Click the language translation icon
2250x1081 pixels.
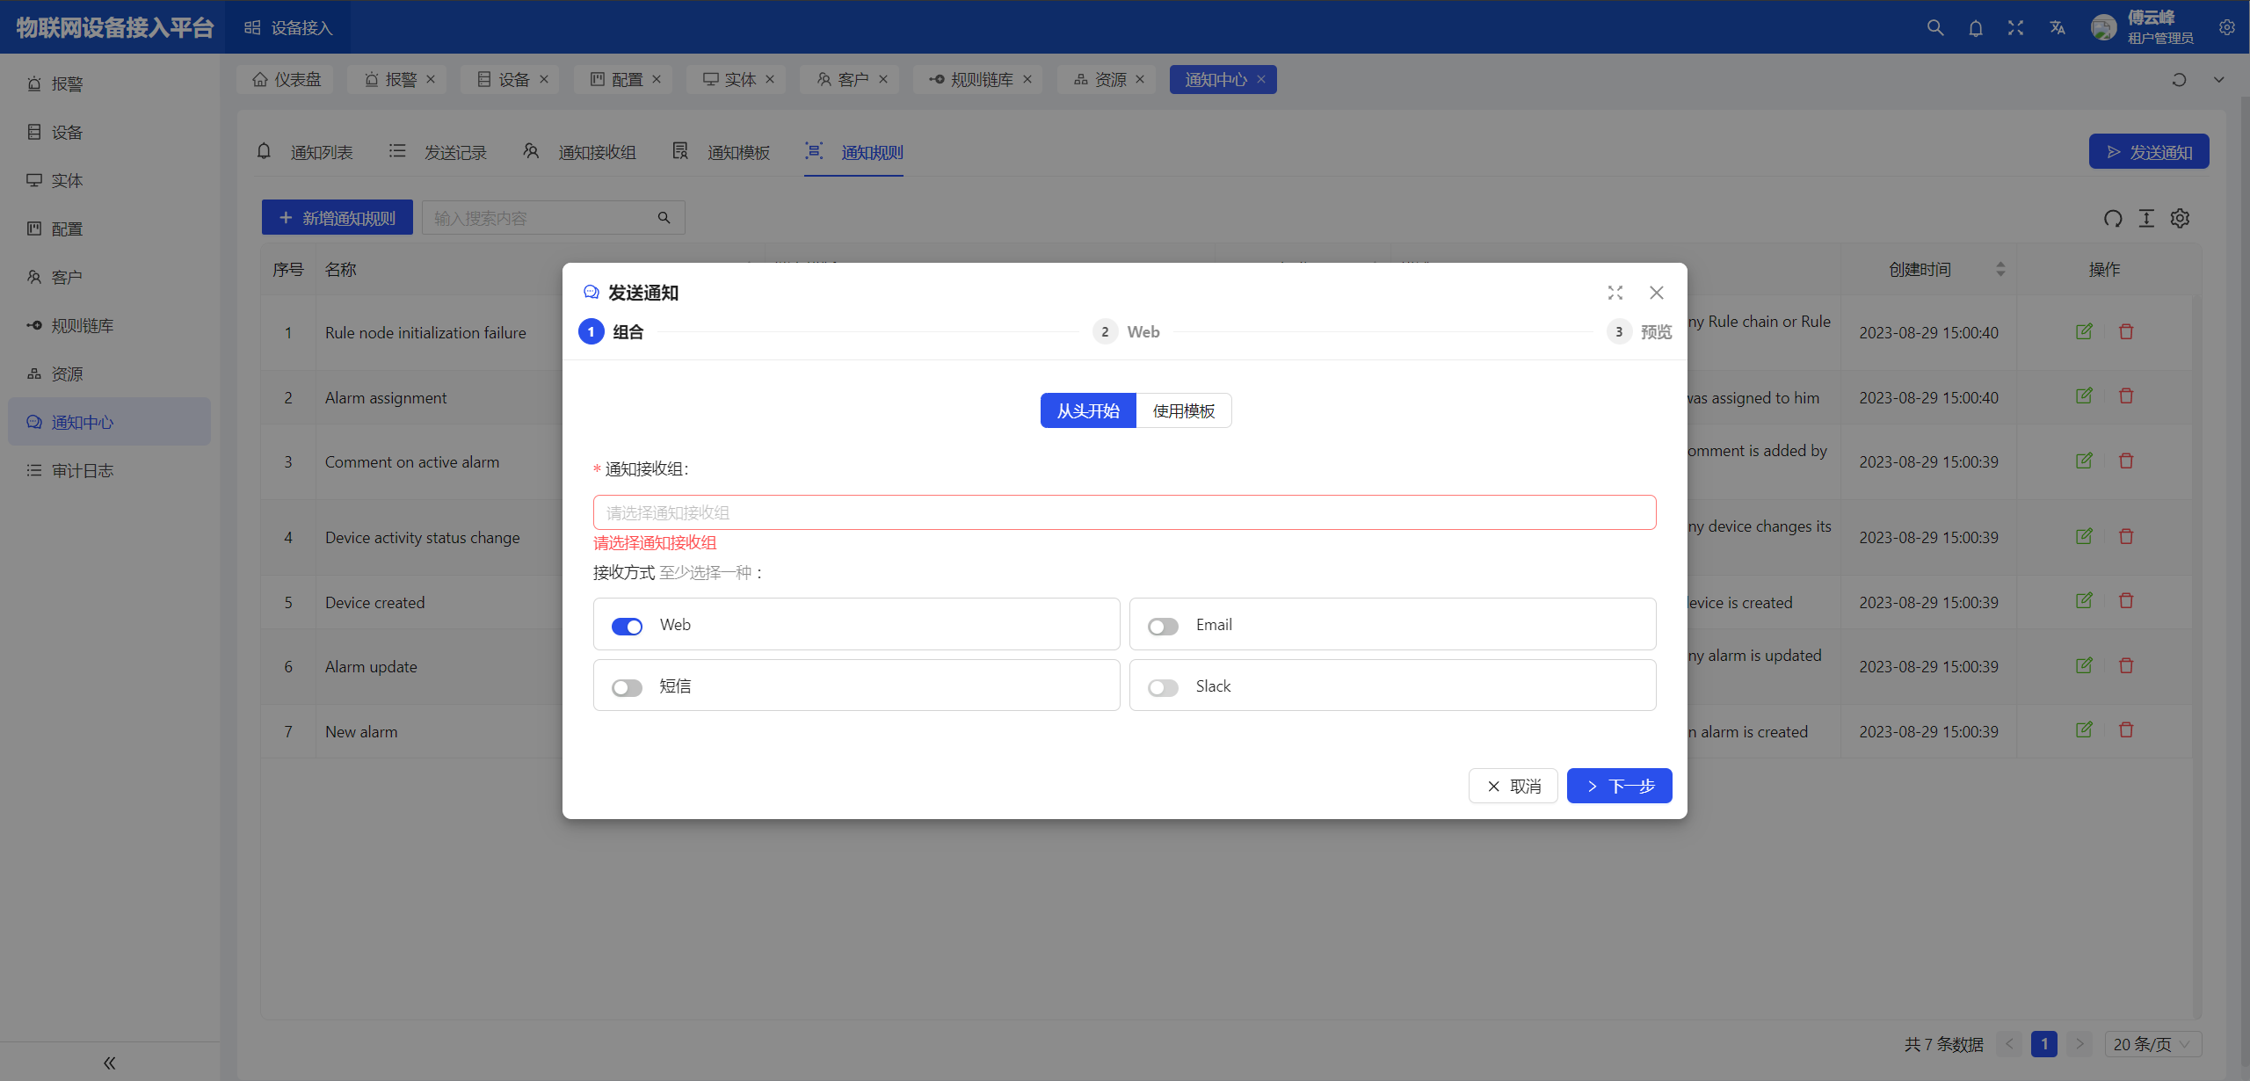(2057, 28)
